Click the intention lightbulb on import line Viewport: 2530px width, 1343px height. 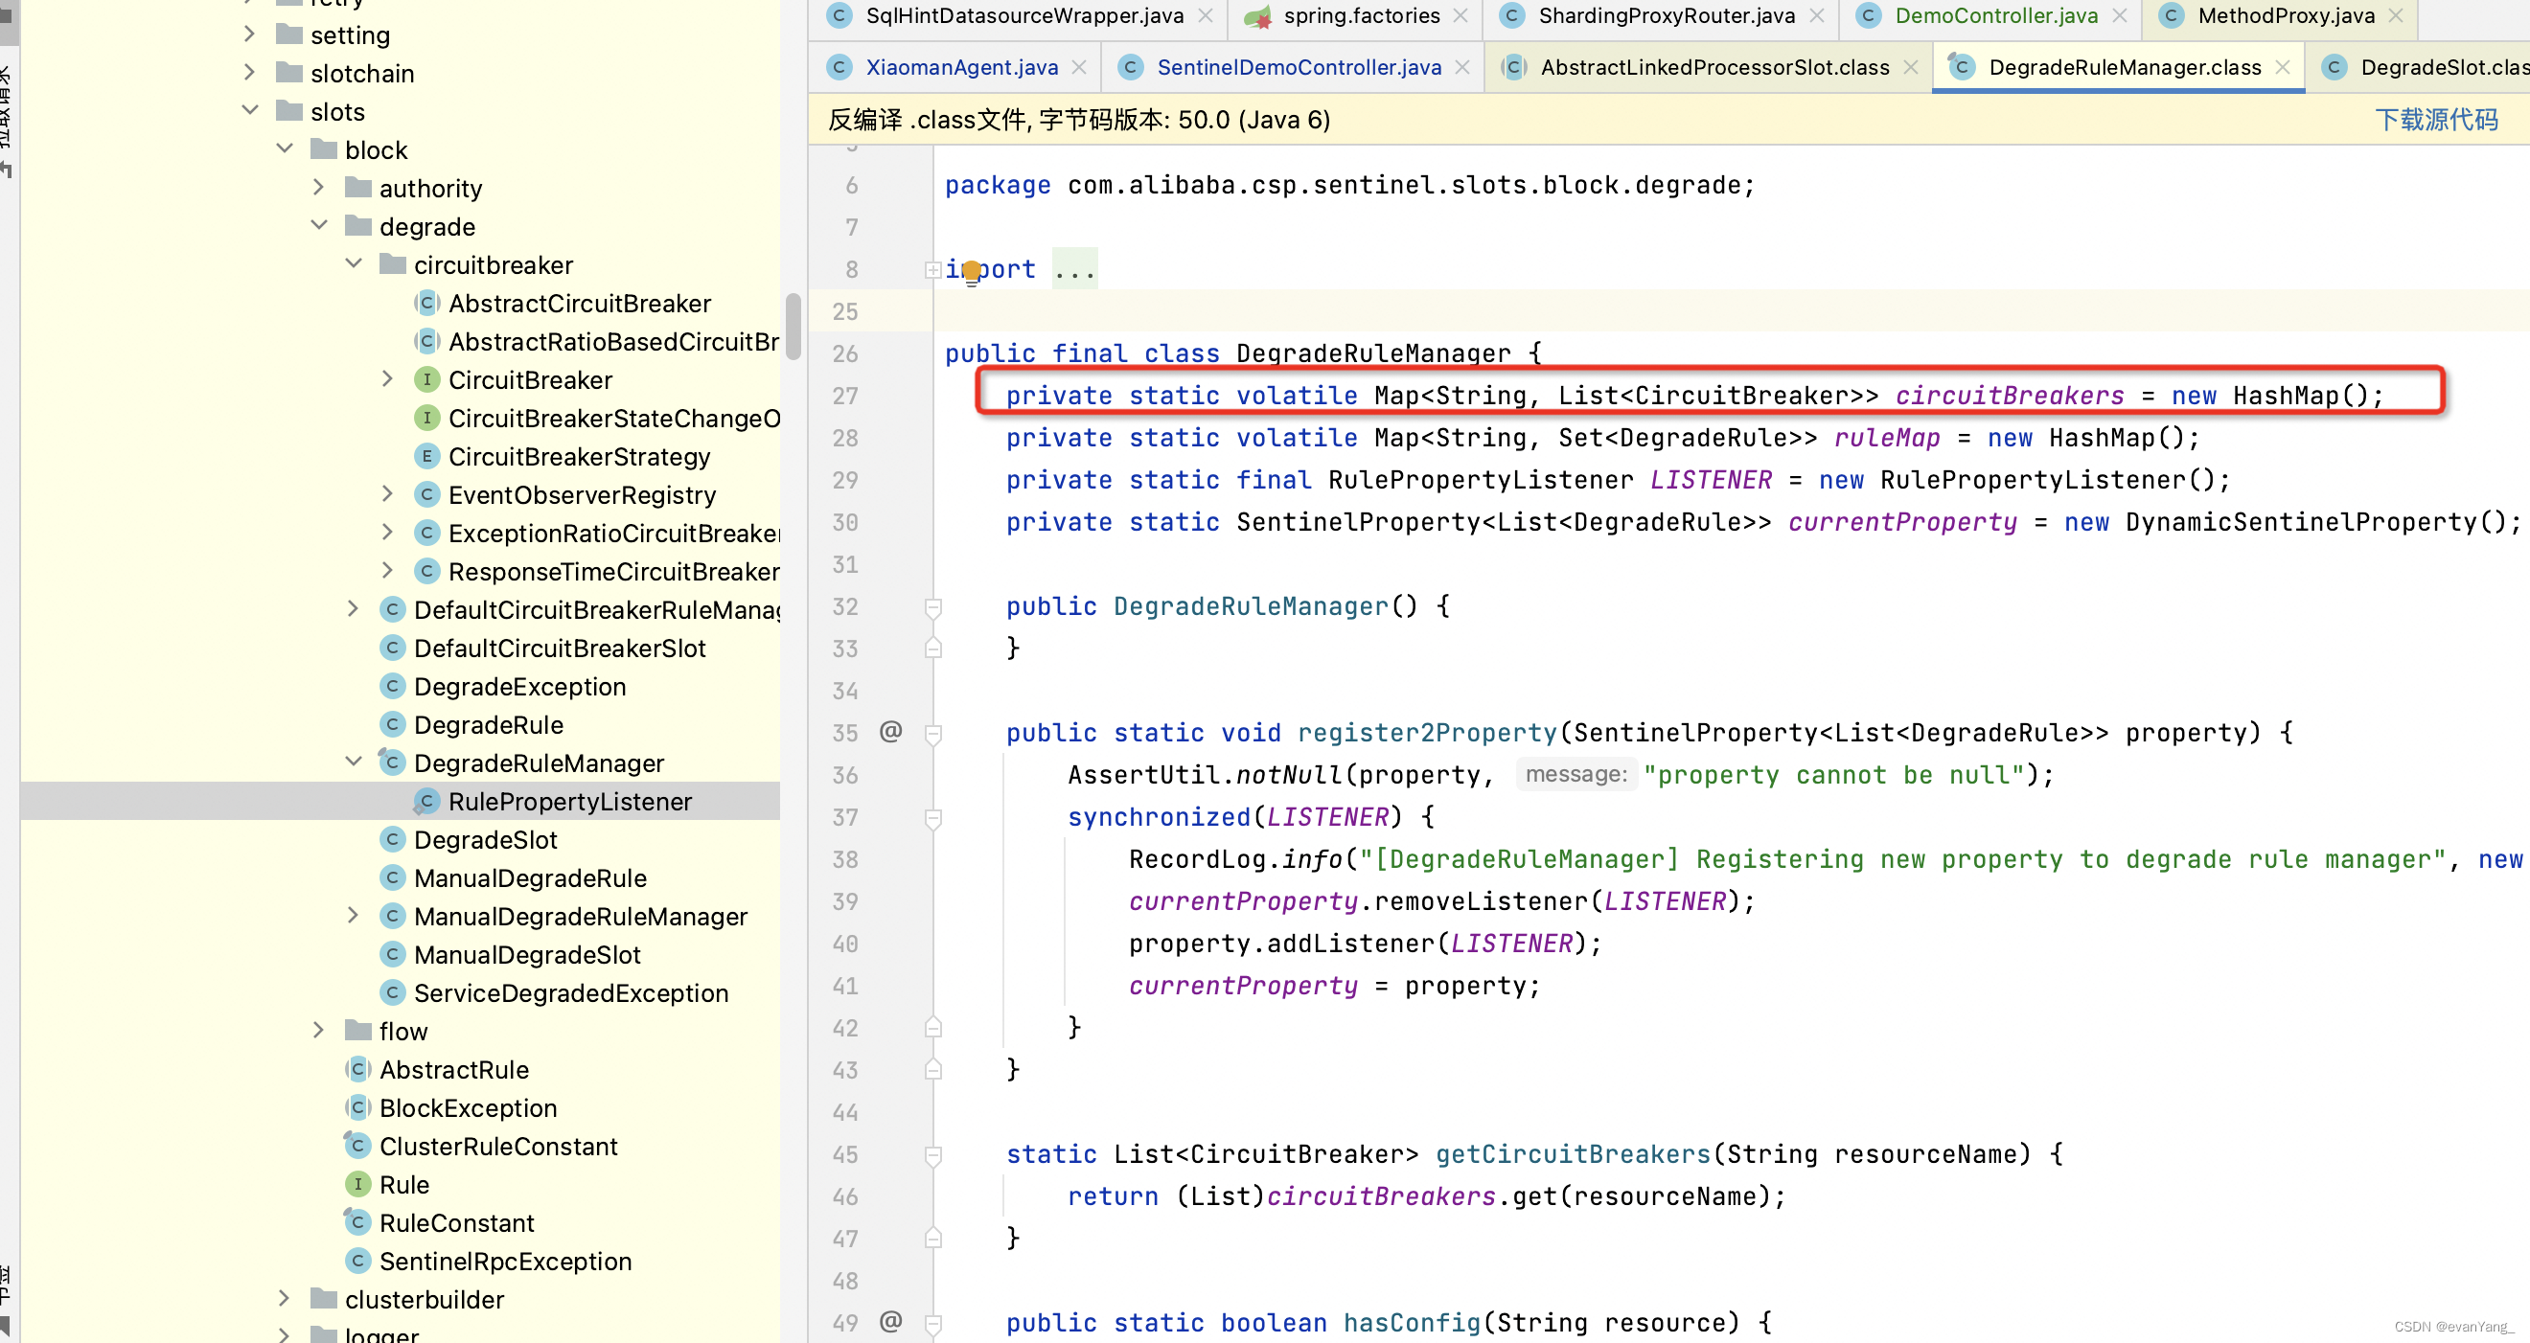coord(972,272)
